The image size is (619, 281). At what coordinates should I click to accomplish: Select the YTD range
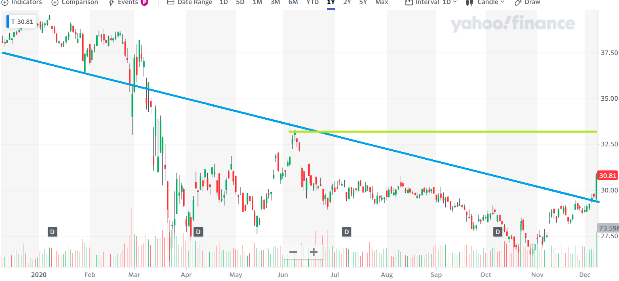312,2
